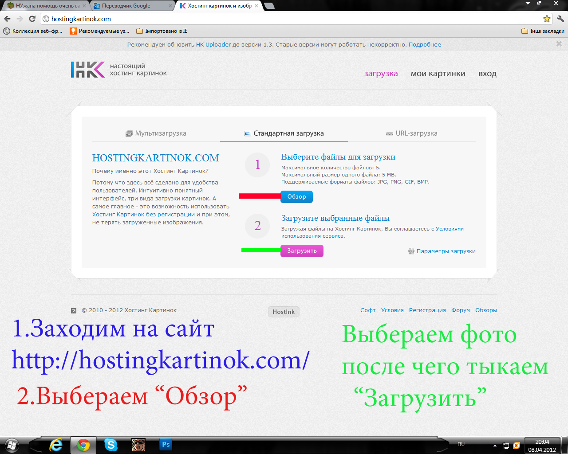The image size is (568, 454).
Task: Show hidden system tray icons
Action: (x=495, y=446)
